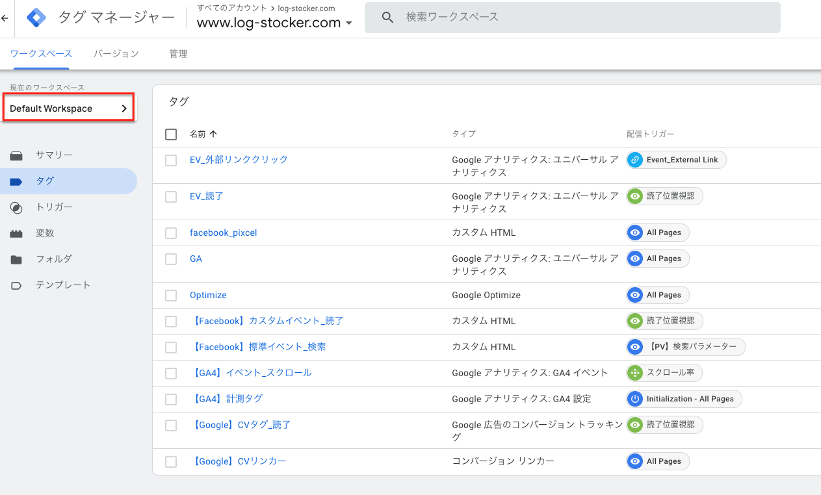Check the EV_読了 row checkbox
The image size is (821, 495).
point(171,196)
